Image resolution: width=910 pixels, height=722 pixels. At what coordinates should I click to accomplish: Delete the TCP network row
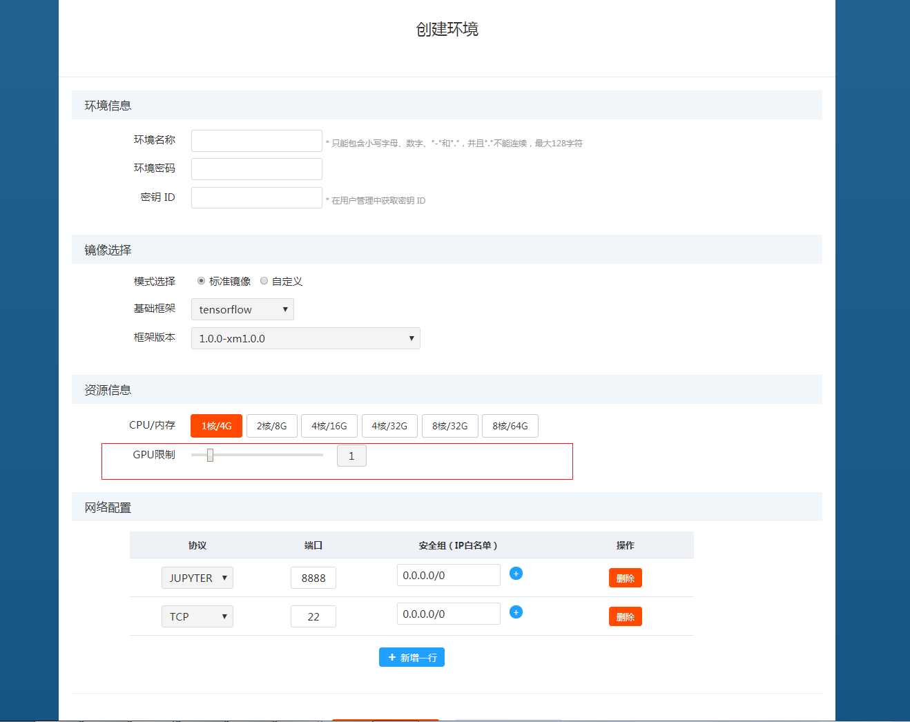[626, 616]
